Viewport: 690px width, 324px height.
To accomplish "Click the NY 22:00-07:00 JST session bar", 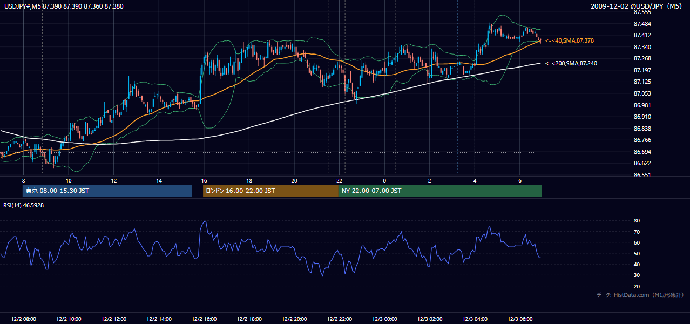I will [440, 191].
